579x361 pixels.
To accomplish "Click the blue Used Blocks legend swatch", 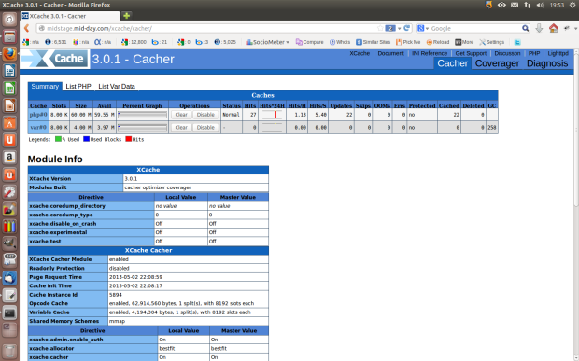I will coord(87,139).
